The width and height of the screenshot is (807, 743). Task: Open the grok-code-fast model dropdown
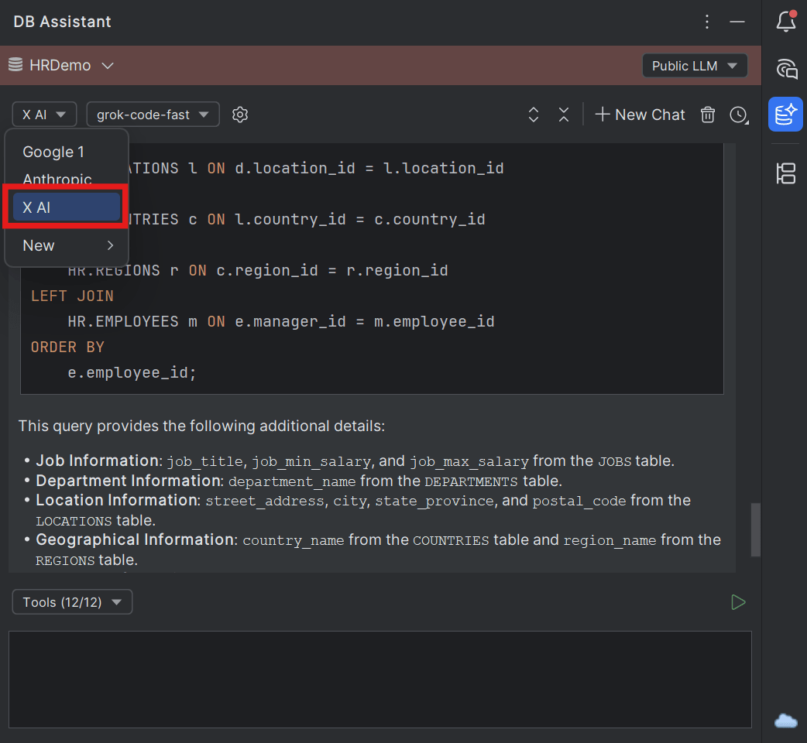click(x=153, y=114)
